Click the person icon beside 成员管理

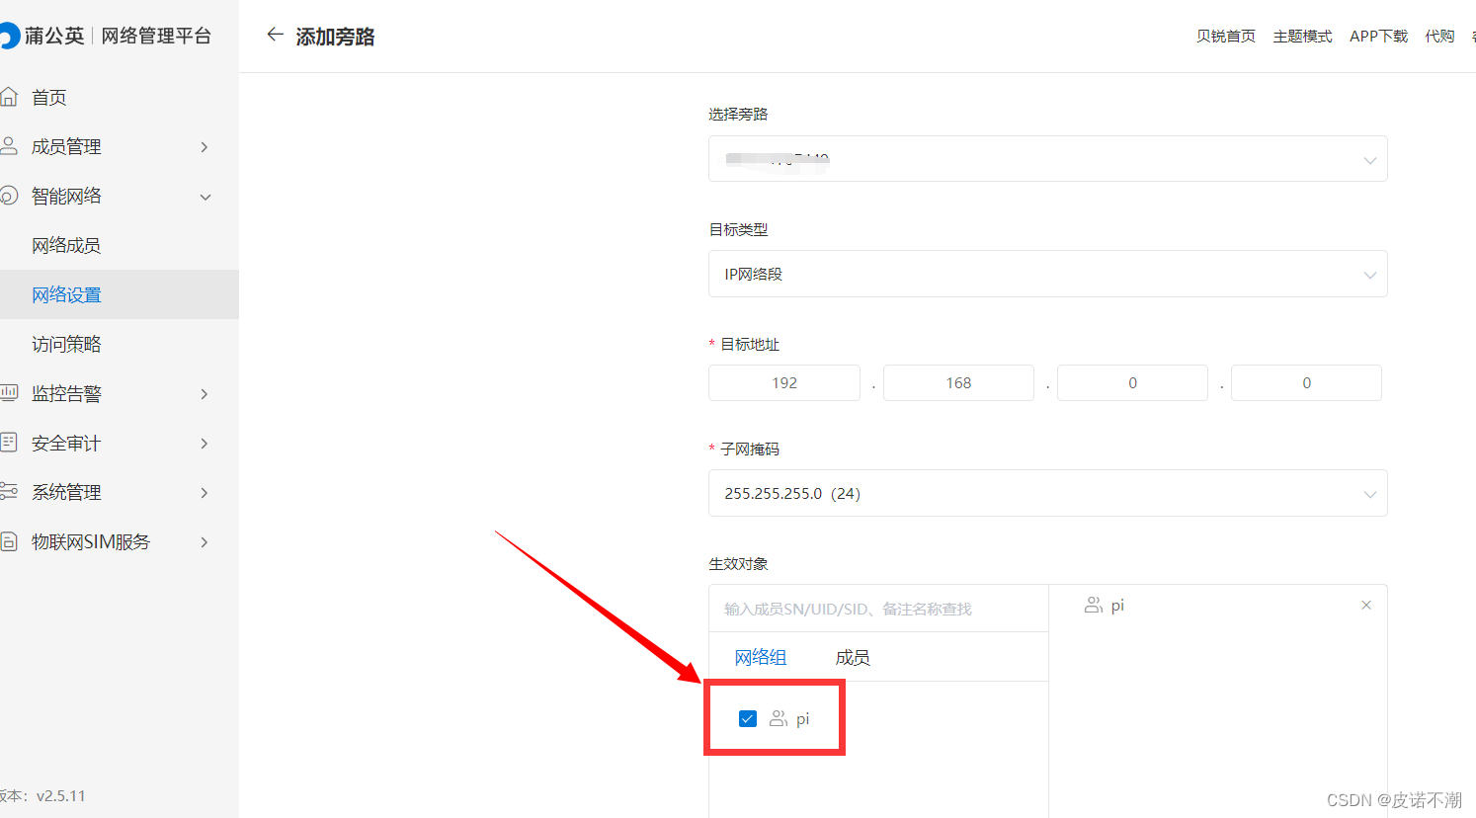tap(9, 146)
